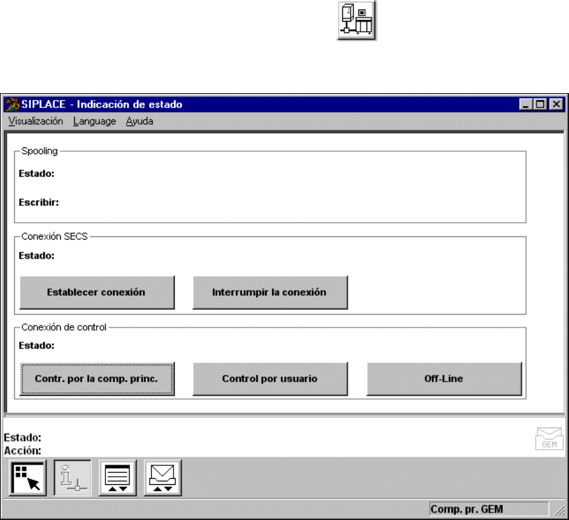Image resolution: width=569 pixels, height=520 pixels.
Task: Click Interrumpir la conexión button
Action: [270, 292]
